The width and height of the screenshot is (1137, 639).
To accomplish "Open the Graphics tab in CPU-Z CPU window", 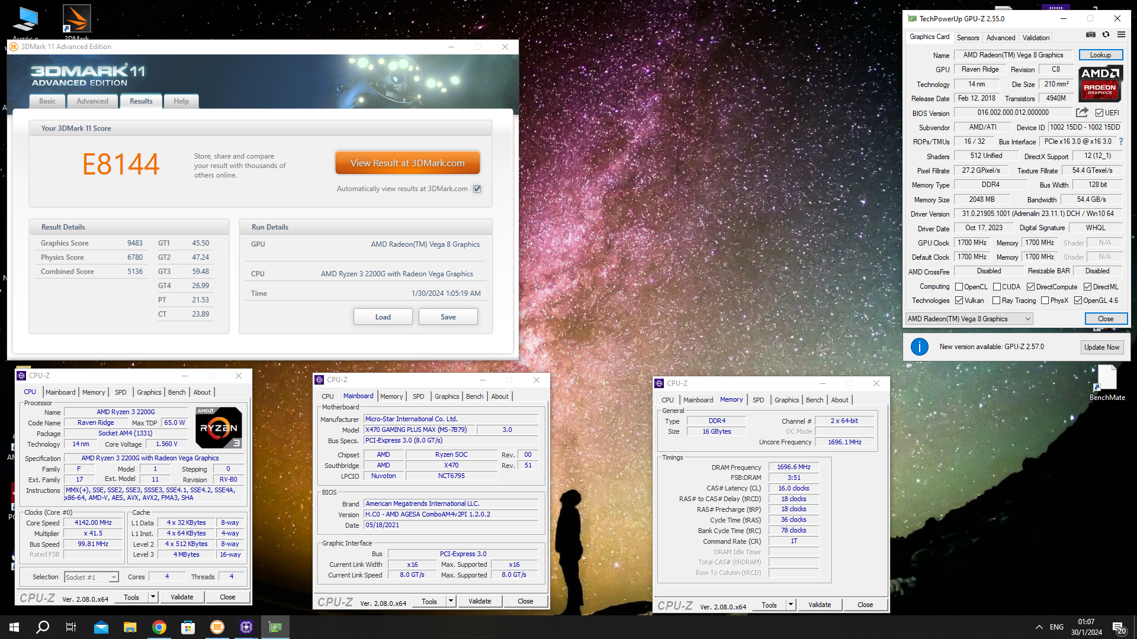I will tap(149, 392).
